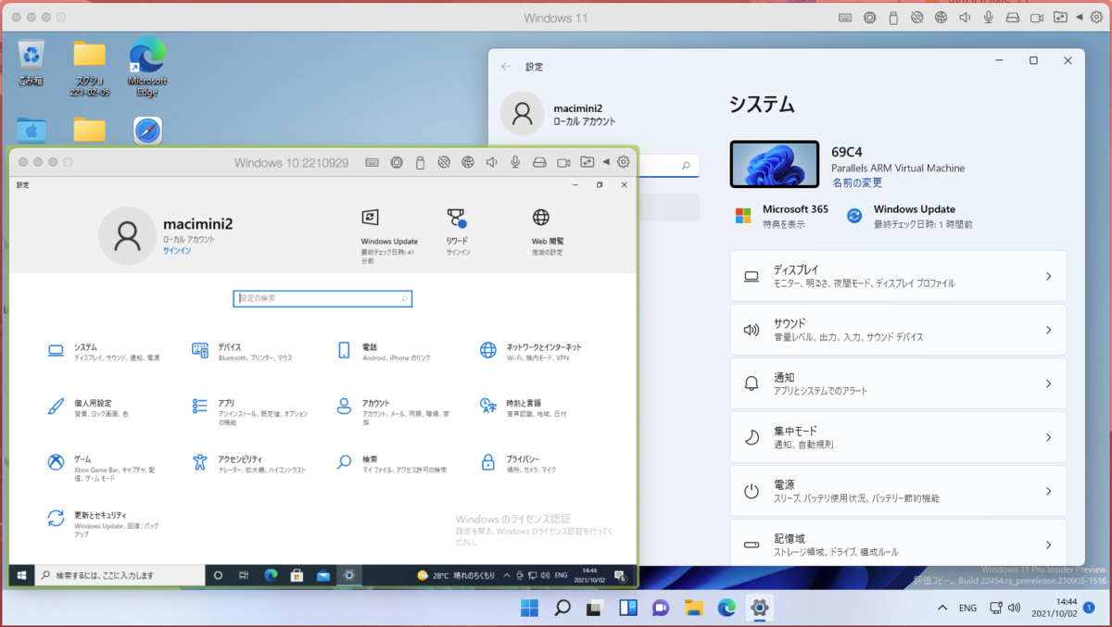Click CPU icon in Windows 10 Parallels toolbar
This screenshot has width=1112, height=627.
(x=396, y=162)
